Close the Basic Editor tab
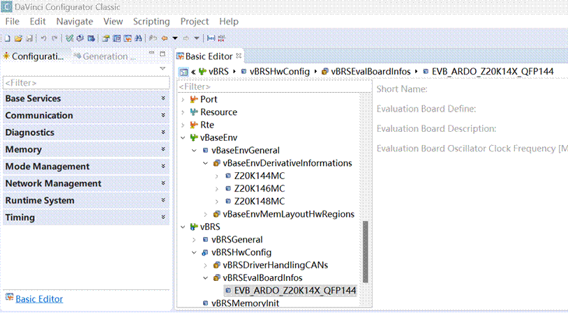Screen dimensions: 568x313 239,56
